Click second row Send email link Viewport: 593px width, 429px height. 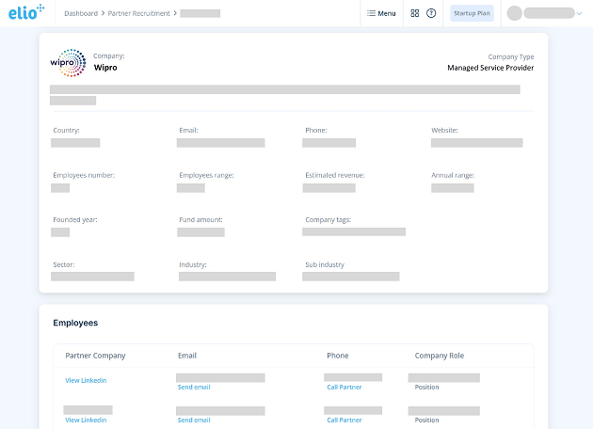click(194, 420)
